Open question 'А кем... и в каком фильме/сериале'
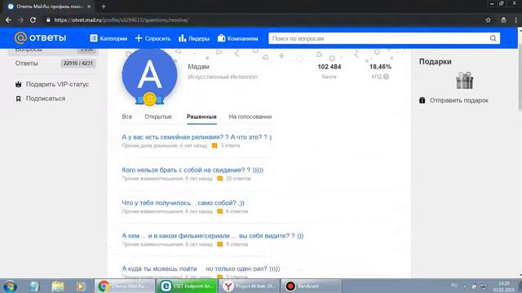This screenshot has width=522, height=293. pyautogui.click(x=213, y=235)
